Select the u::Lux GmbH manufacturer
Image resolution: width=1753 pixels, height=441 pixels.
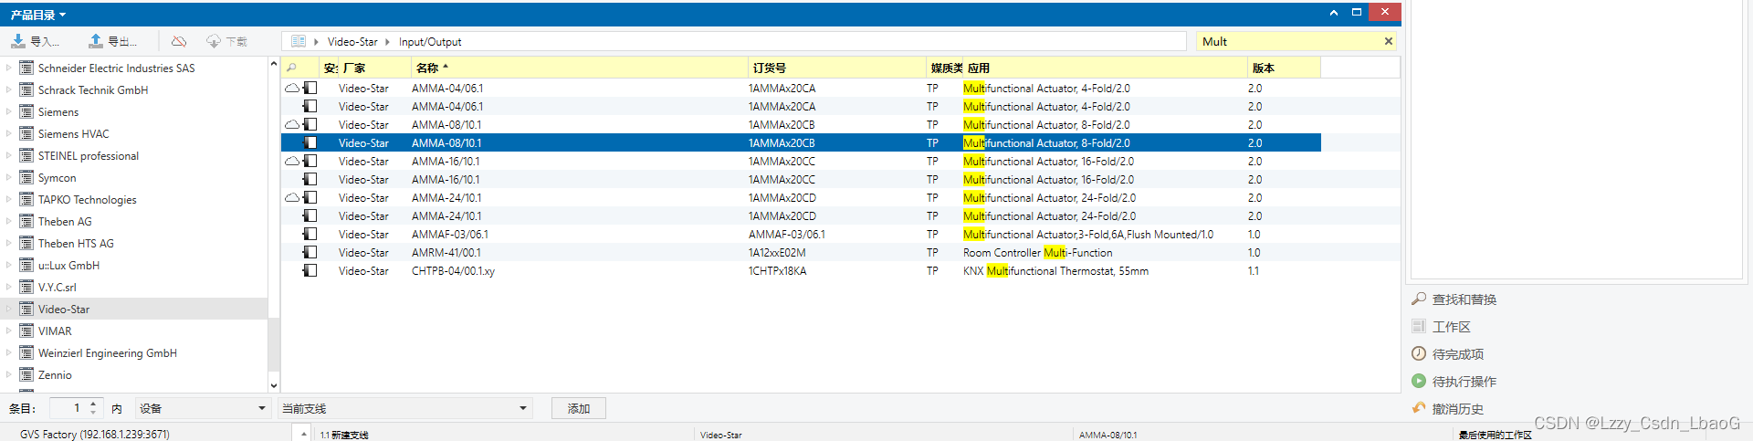pyautogui.click(x=68, y=266)
